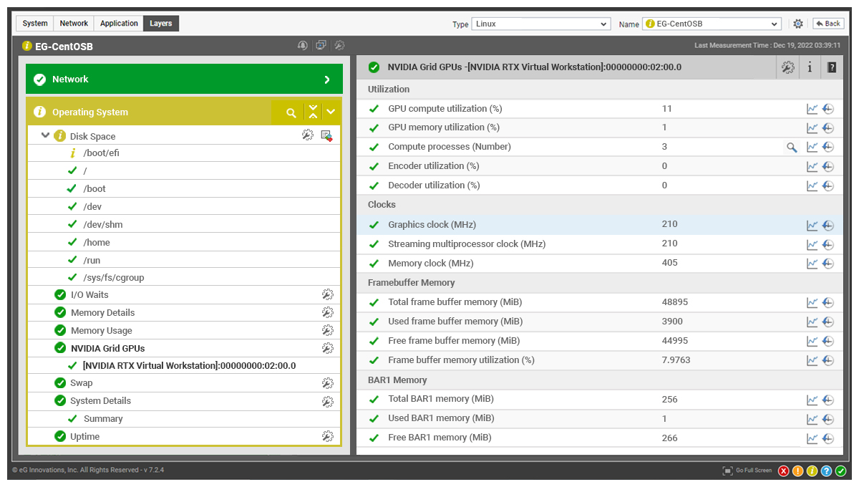Click the Streaming multiprocessor clock (MHz) measure
This screenshot has width=859, height=487.
pos(467,244)
